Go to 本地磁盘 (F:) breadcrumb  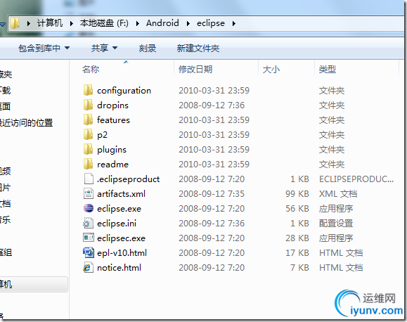click(x=104, y=23)
